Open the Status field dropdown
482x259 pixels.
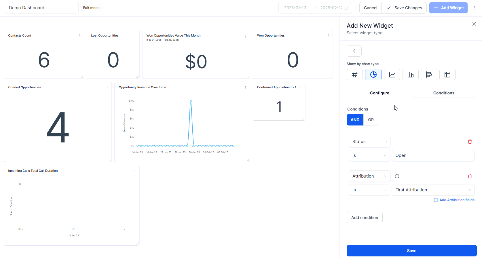370,142
